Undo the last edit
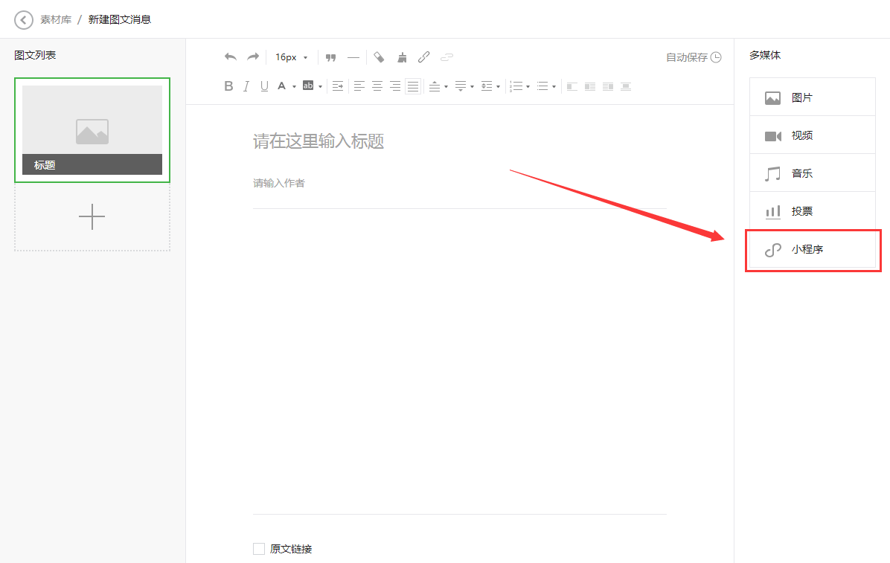 pos(231,57)
